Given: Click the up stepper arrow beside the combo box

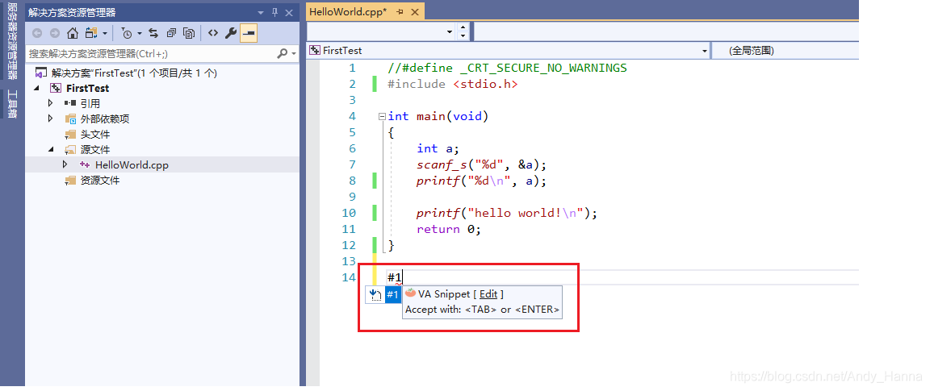Looking at the screenshot, I should [x=463, y=27].
